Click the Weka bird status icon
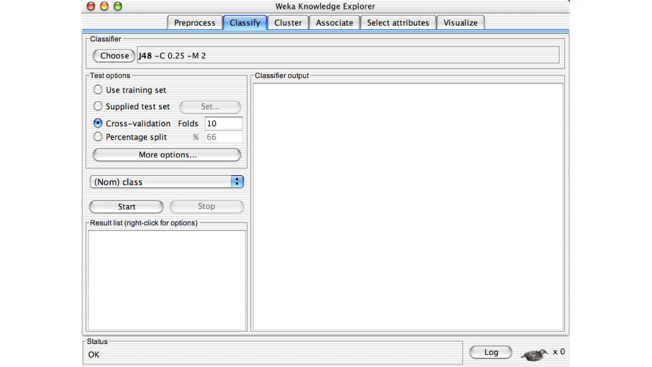 pos(534,354)
